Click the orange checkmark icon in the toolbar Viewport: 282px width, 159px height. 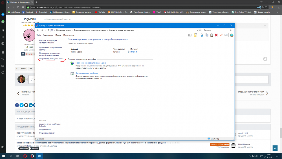pos(221,35)
